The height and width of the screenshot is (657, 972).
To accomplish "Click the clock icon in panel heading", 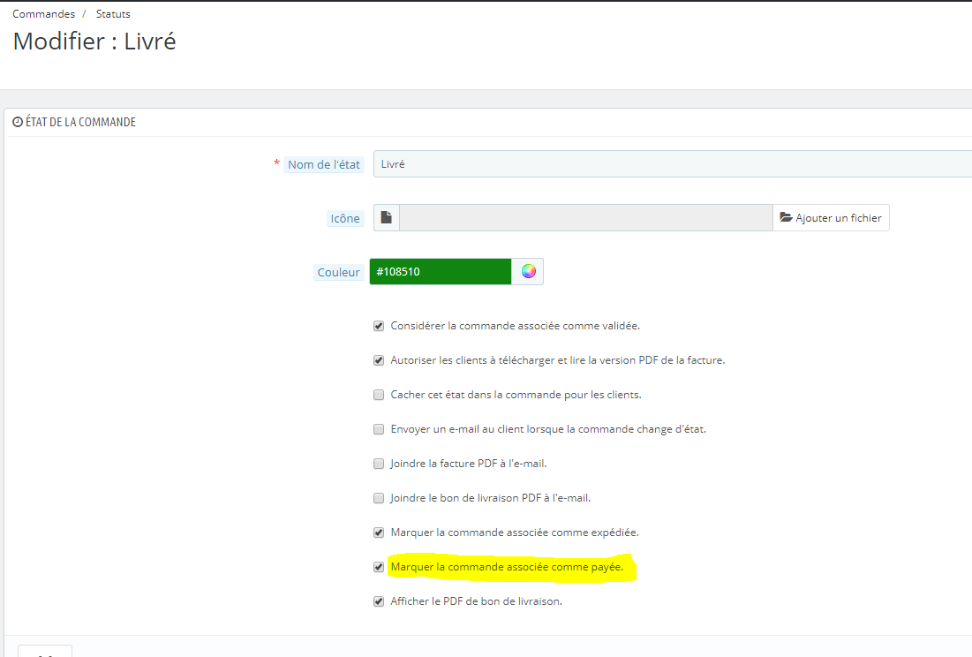I will (x=18, y=122).
